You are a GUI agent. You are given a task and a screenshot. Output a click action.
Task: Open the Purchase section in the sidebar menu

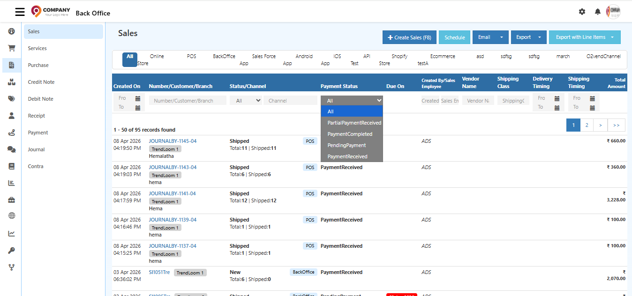point(39,65)
